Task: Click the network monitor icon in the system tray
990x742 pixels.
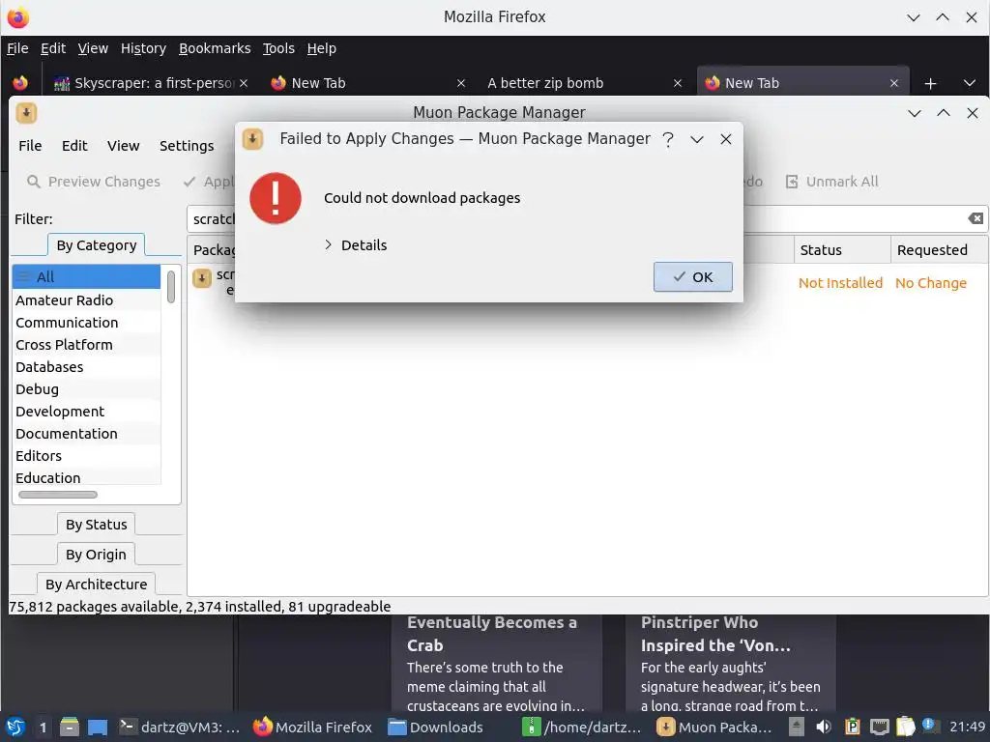Action: tap(879, 727)
